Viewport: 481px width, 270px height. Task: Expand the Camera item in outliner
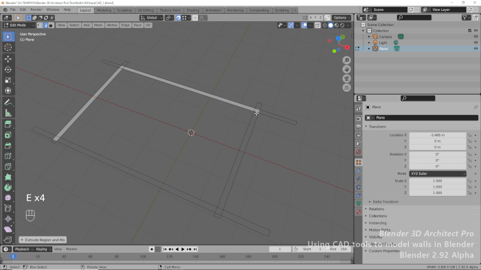369,37
